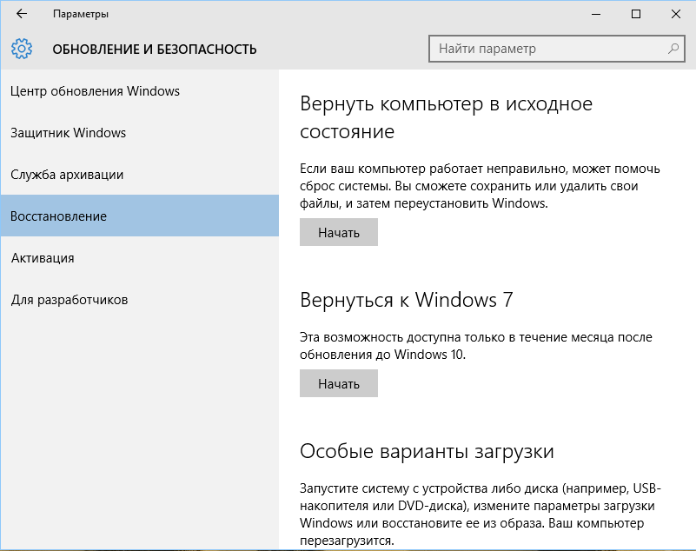696x551 pixels.
Task: Go to 'Служба архивации' section
Action: tap(67, 175)
